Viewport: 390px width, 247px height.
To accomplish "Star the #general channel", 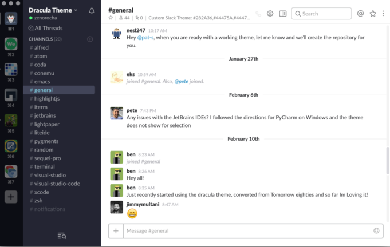I will click(x=111, y=18).
